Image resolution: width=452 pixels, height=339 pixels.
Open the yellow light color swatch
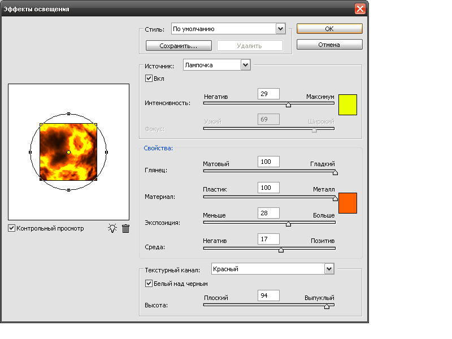pyautogui.click(x=347, y=105)
